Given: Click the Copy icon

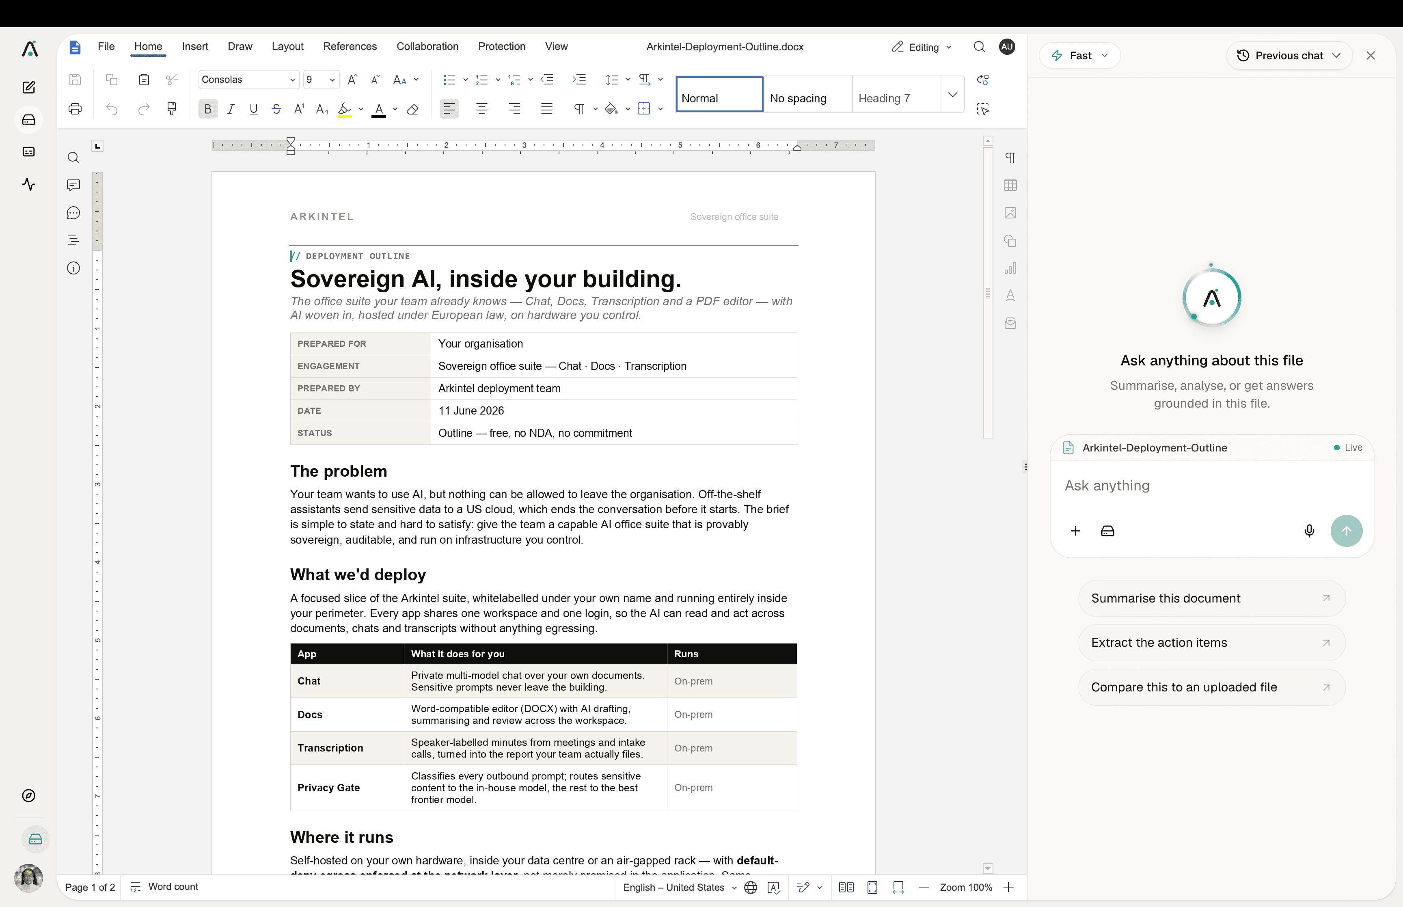Looking at the screenshot, I should (111, 80).
